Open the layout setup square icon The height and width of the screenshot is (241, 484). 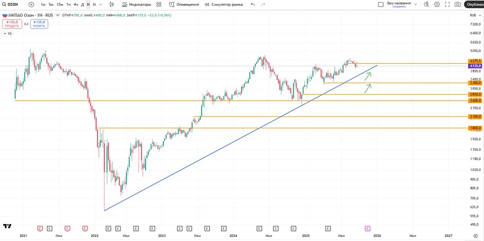pyautogui.click(x=380, y=4)
